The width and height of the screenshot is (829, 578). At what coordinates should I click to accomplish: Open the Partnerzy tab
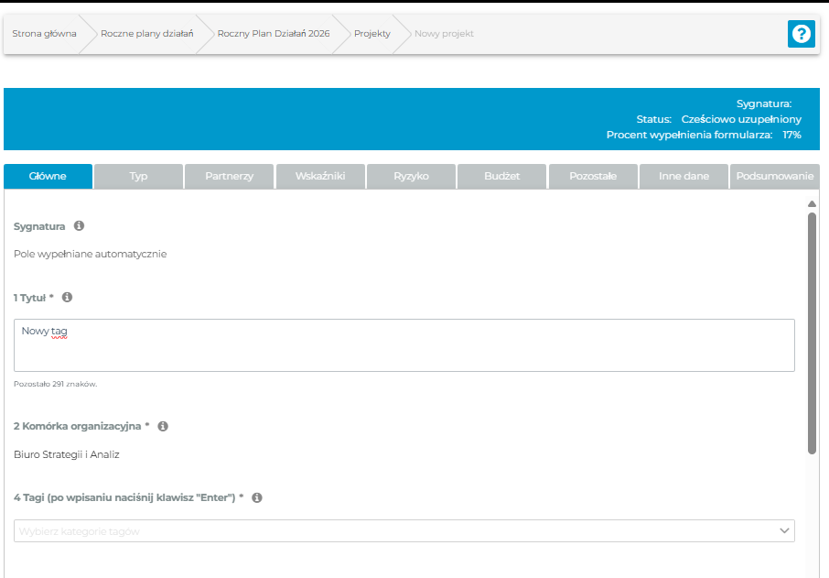(x=229, y=177)
